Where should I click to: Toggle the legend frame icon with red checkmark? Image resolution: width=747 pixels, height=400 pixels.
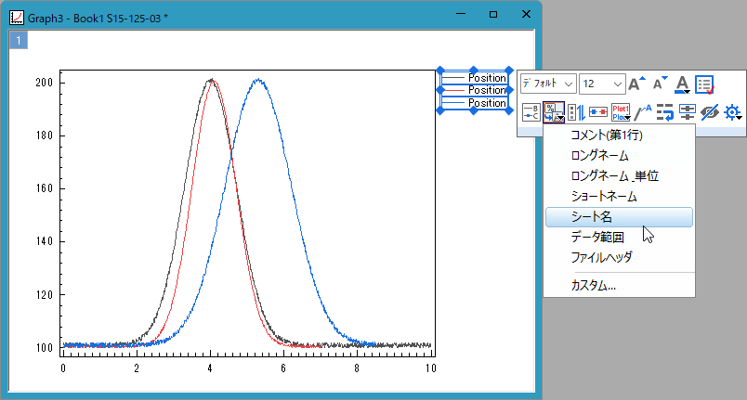[704, 84]
